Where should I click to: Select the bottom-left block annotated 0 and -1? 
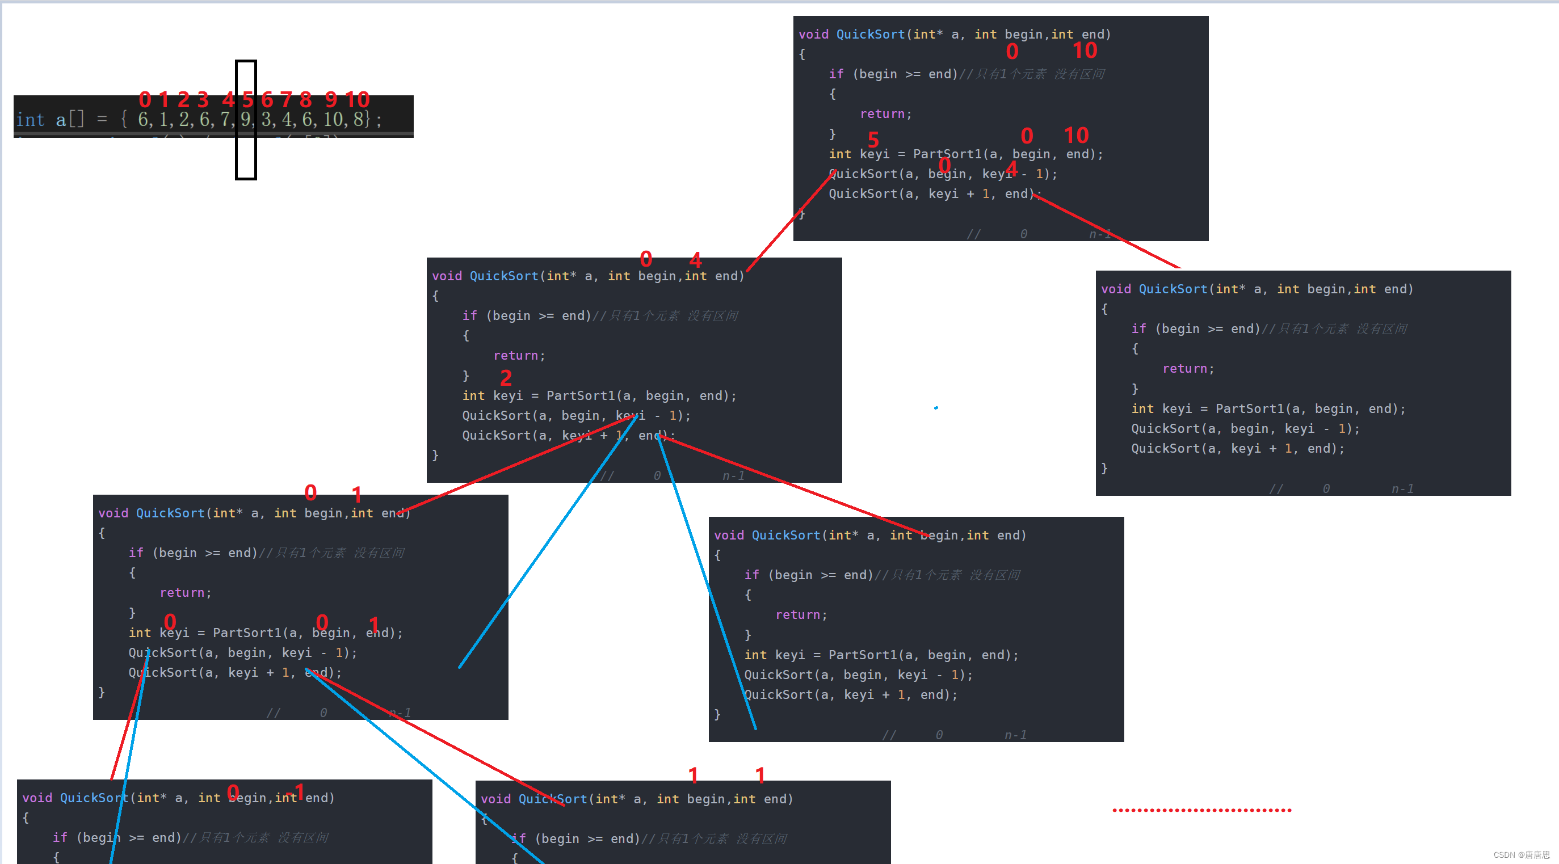[x=224, y=821]
